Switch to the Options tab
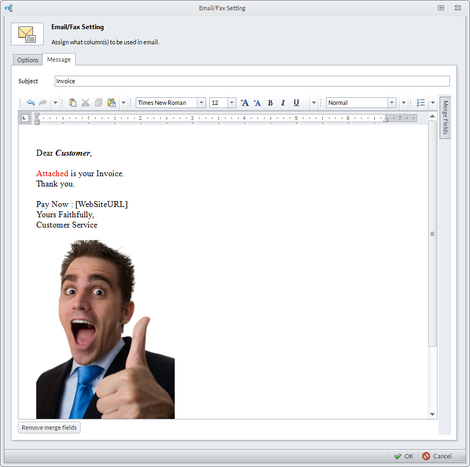Viewport: 470px width, 467px height. pos(28,60)
